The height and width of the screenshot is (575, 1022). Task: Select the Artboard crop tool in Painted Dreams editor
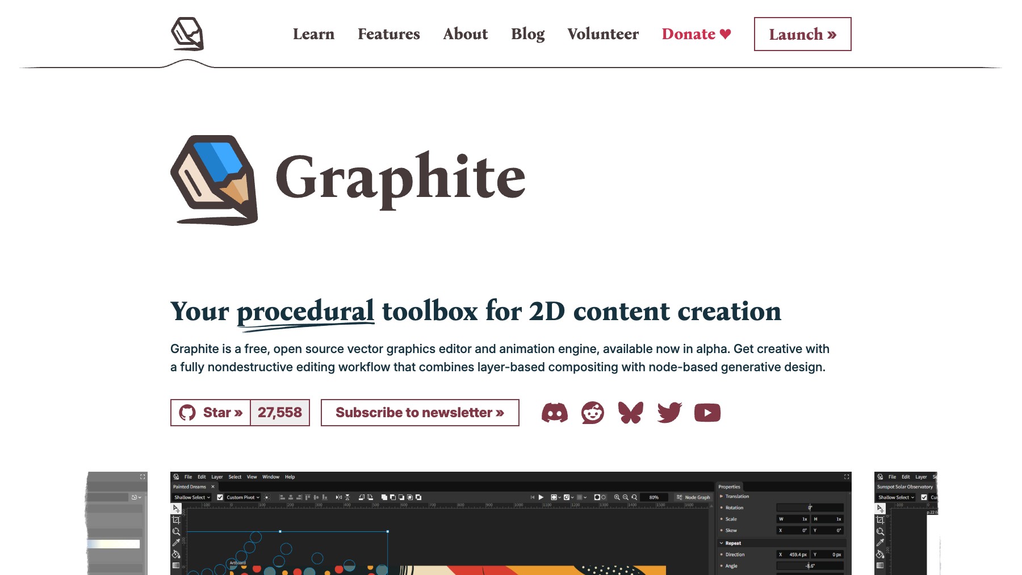pyautogui.click(x=176, y=520)
